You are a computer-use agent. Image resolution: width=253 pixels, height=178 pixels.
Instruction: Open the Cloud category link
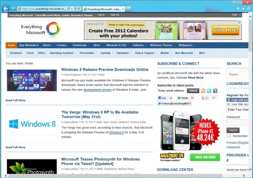point(30,53)
